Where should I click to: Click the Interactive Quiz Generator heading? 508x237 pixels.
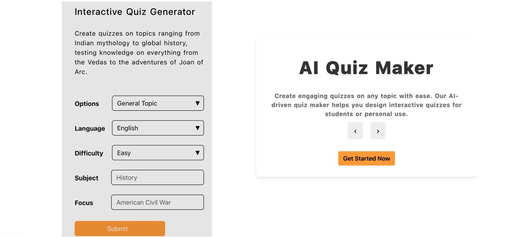pos(134,12)
